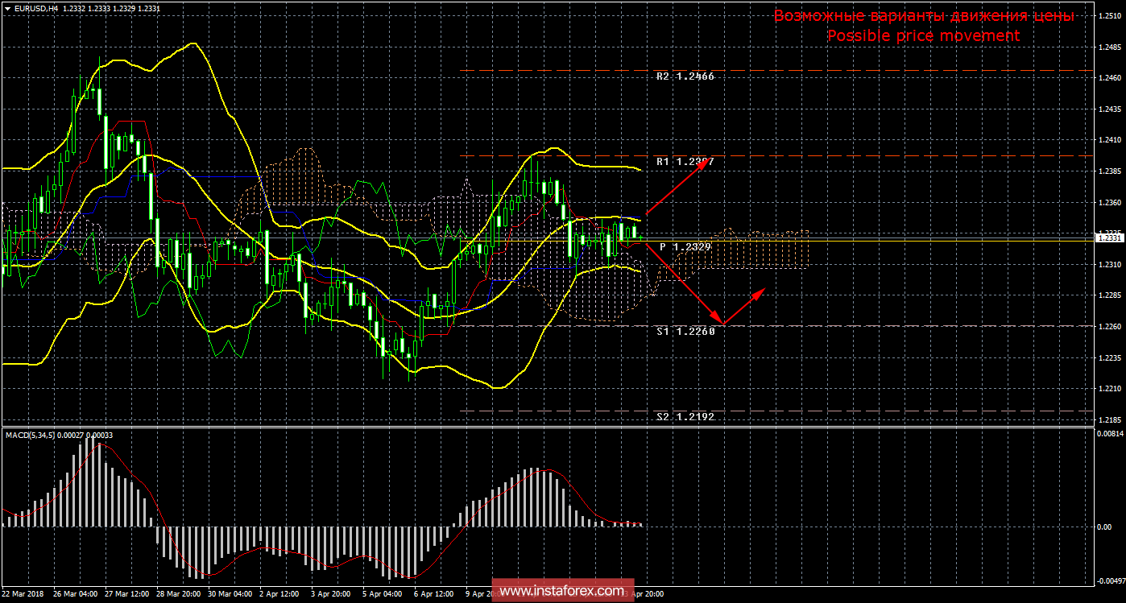Click the 22 Mar 2018 date label
1126x603 pixels.
tap(23, 594)
